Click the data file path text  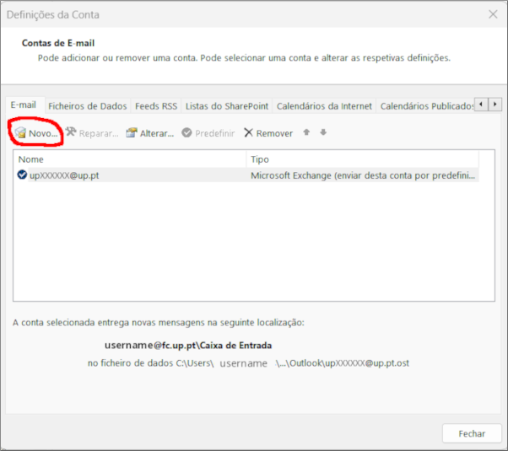click(x=248, y=363)
